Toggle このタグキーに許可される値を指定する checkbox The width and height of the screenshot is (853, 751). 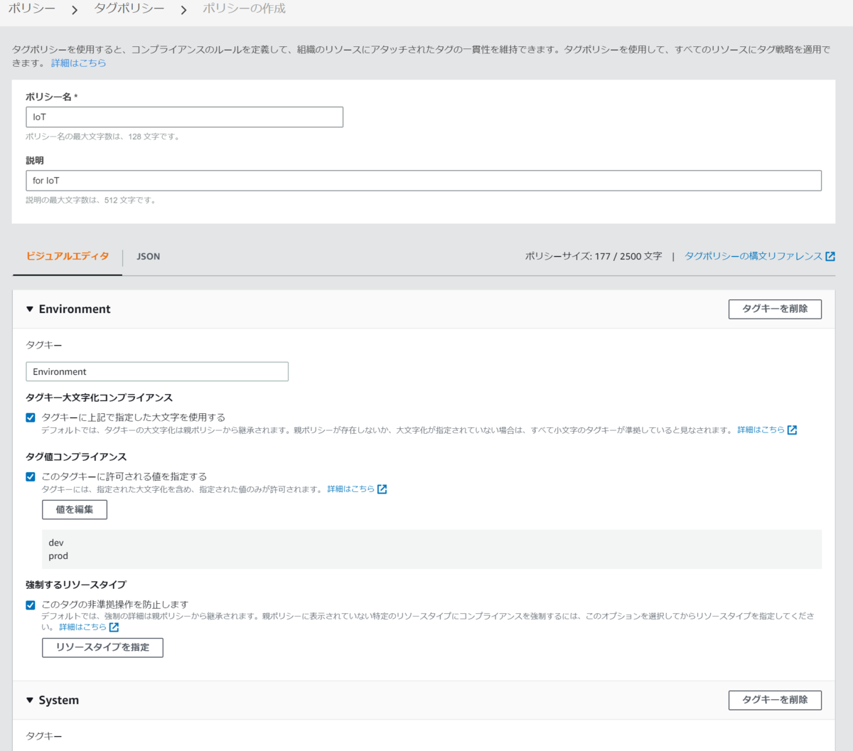pos(31,476)
